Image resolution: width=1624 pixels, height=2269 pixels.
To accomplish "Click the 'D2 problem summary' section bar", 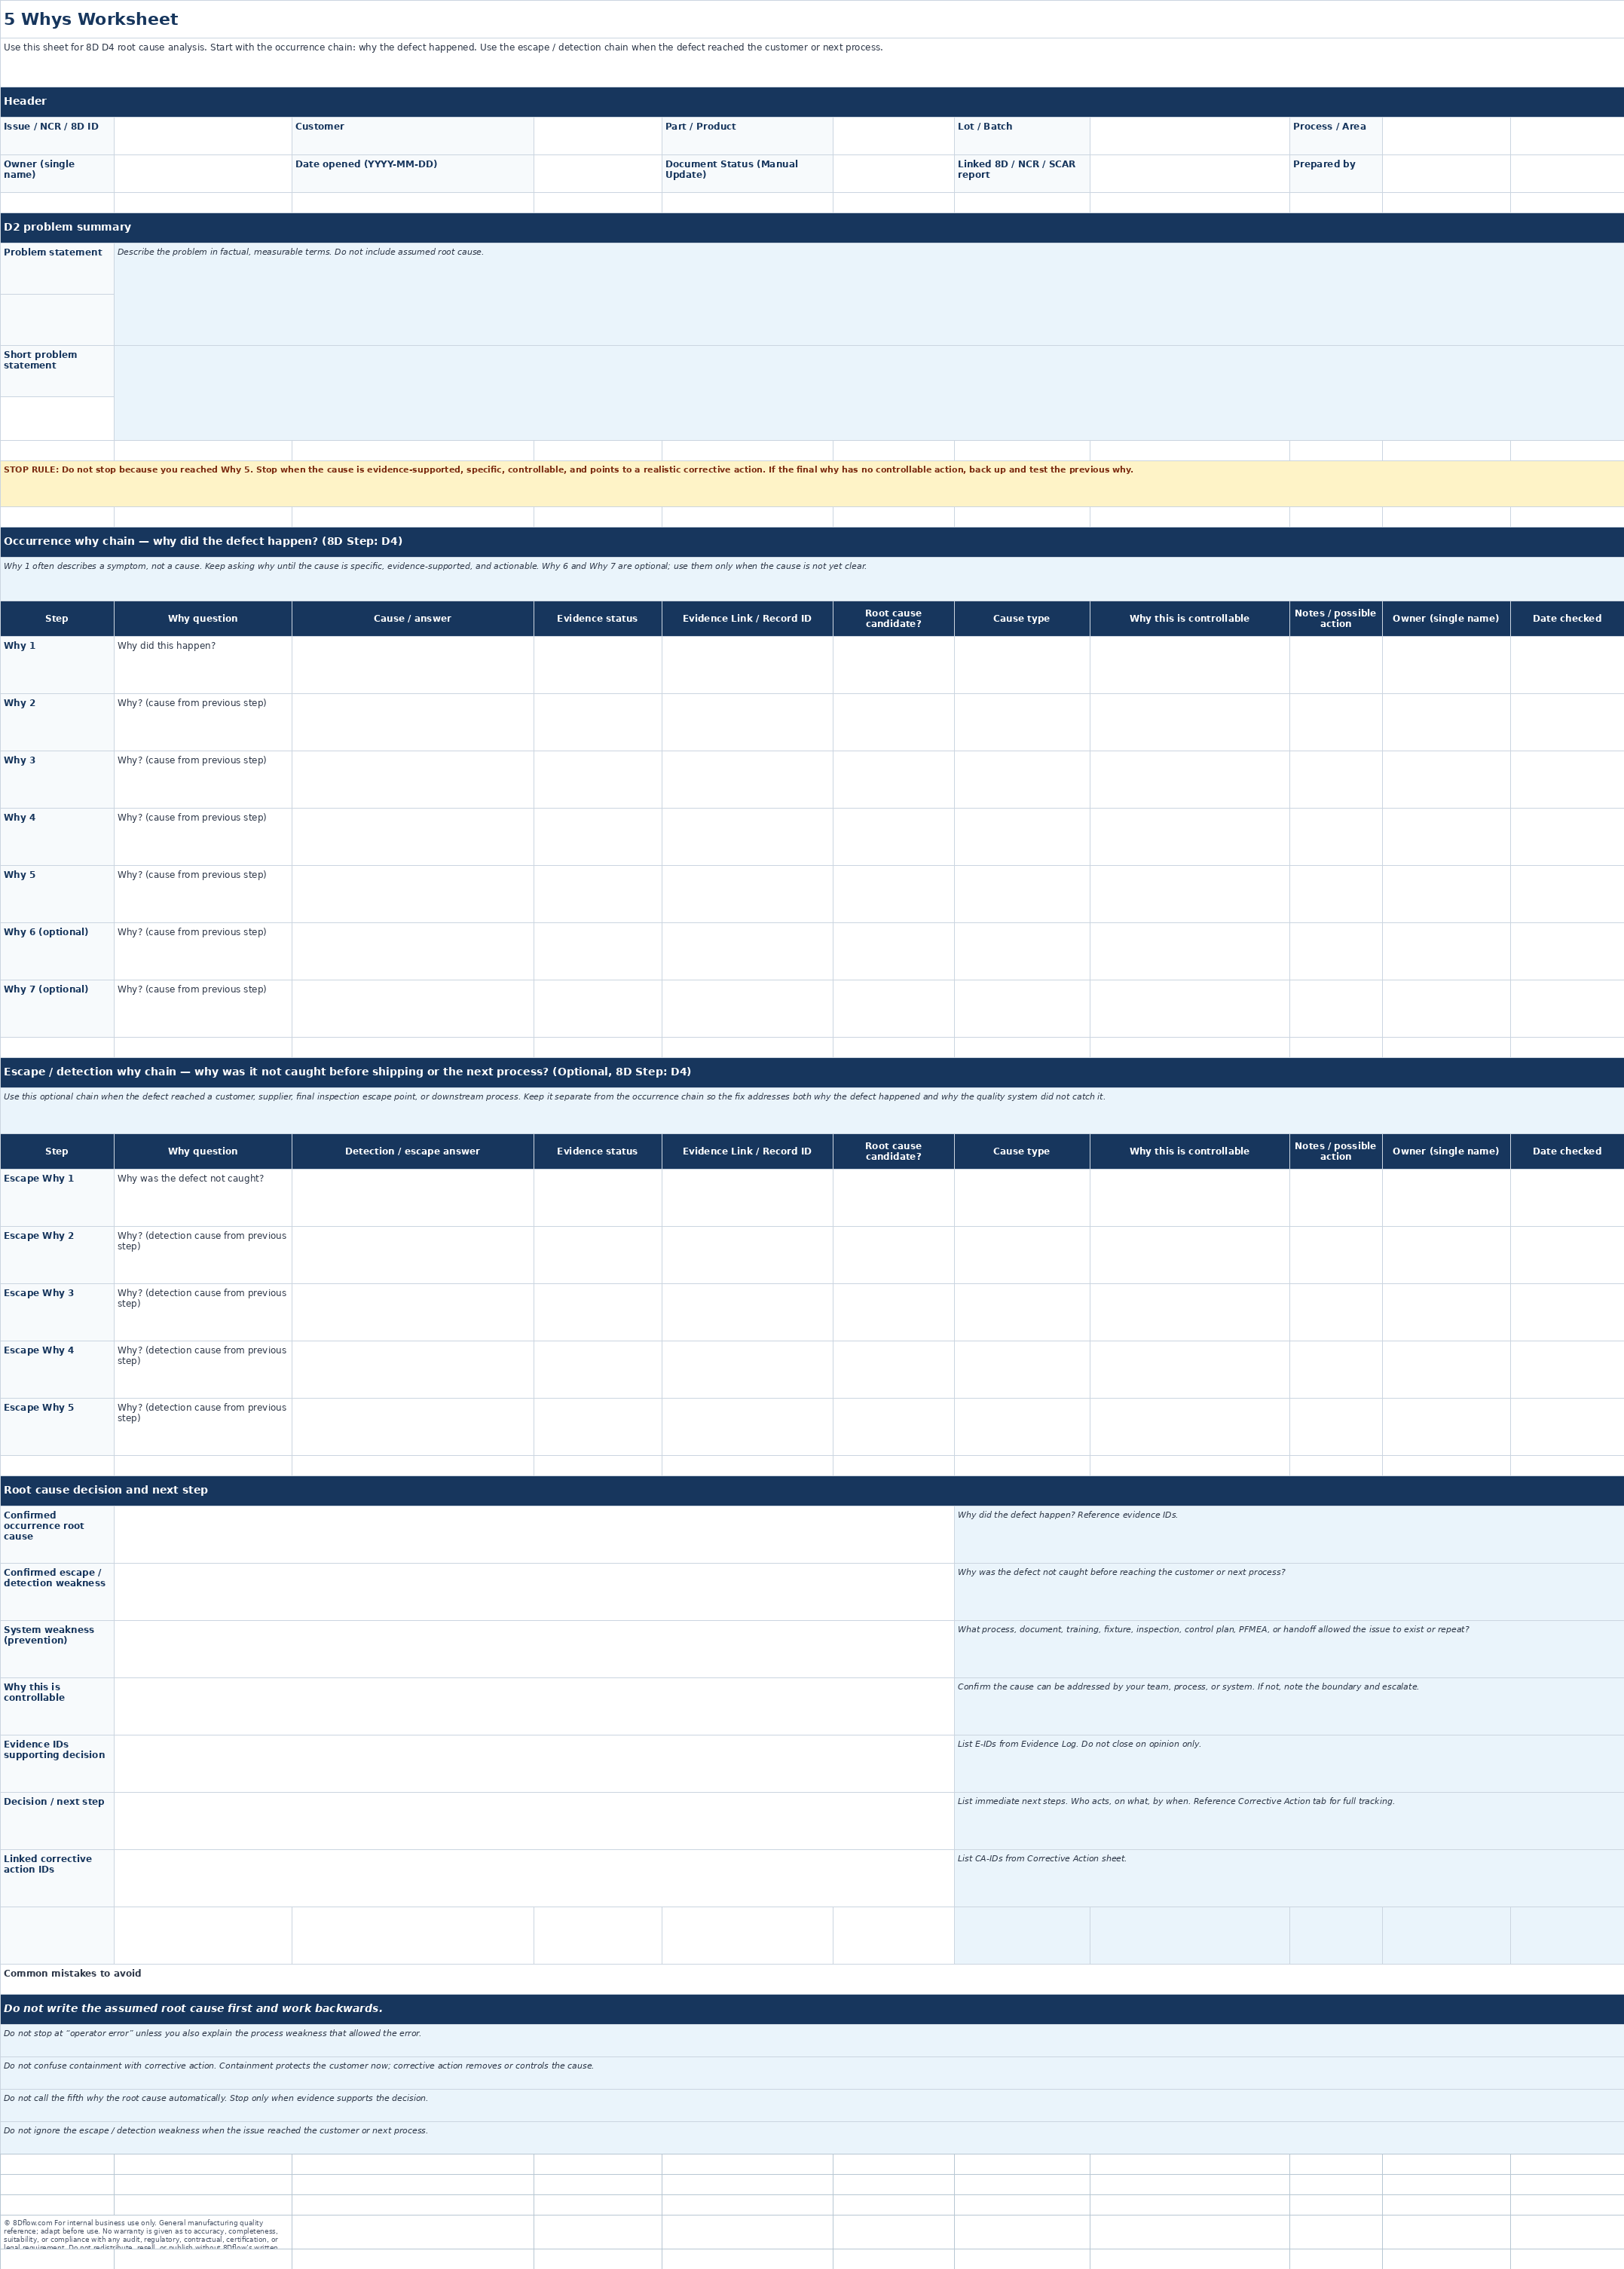I will [x=812, y=227].
